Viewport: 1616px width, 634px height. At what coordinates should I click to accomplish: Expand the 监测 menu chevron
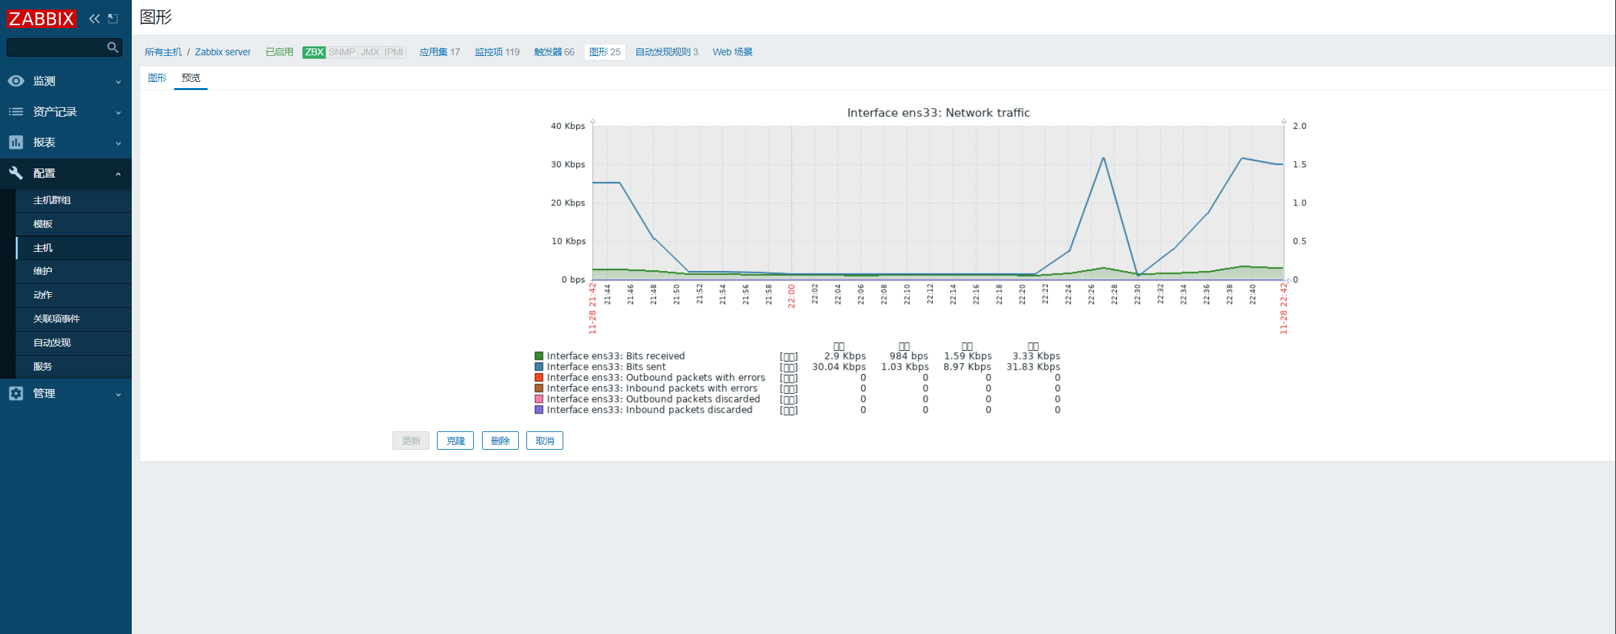tap(118, 82)
